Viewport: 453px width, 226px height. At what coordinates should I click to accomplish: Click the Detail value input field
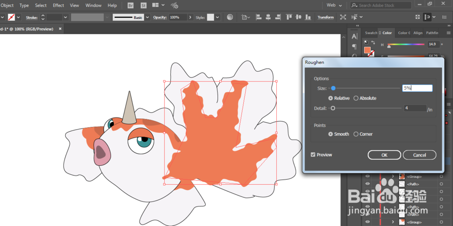[x=415, y=108]
